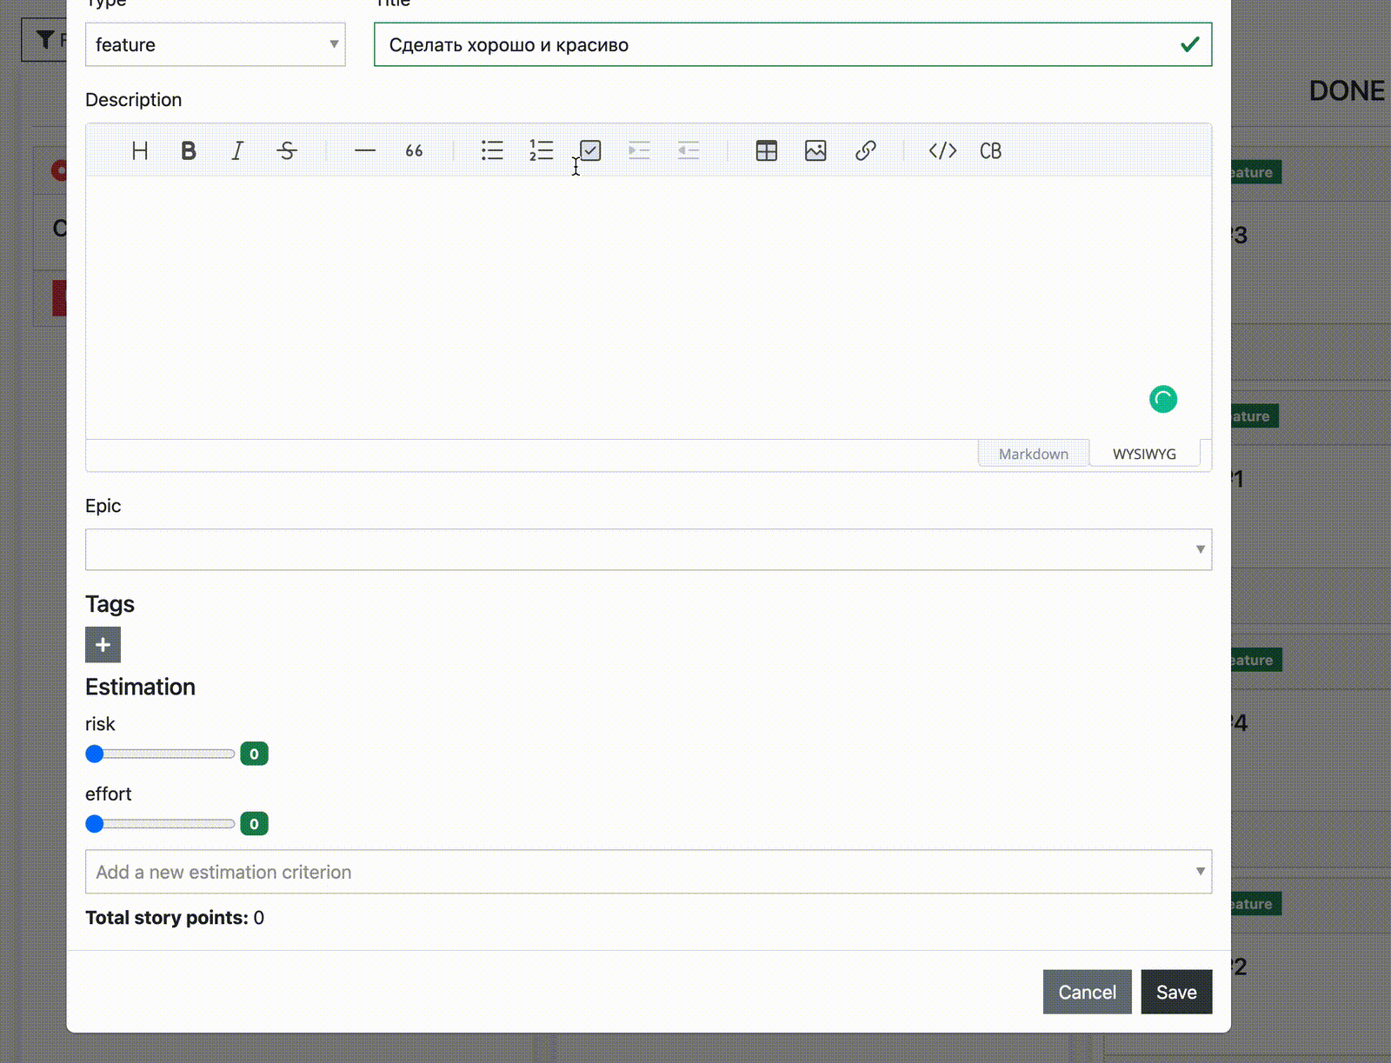Click the Heading icon in editor toolbar

point(139,151)
